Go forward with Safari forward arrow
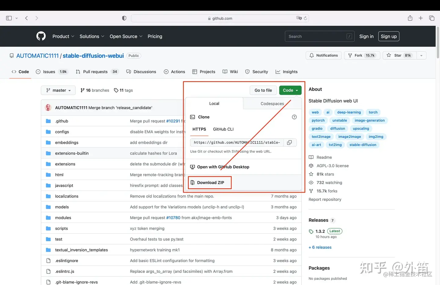The width and height of the screenshot is (440, 285). [37, 18]
